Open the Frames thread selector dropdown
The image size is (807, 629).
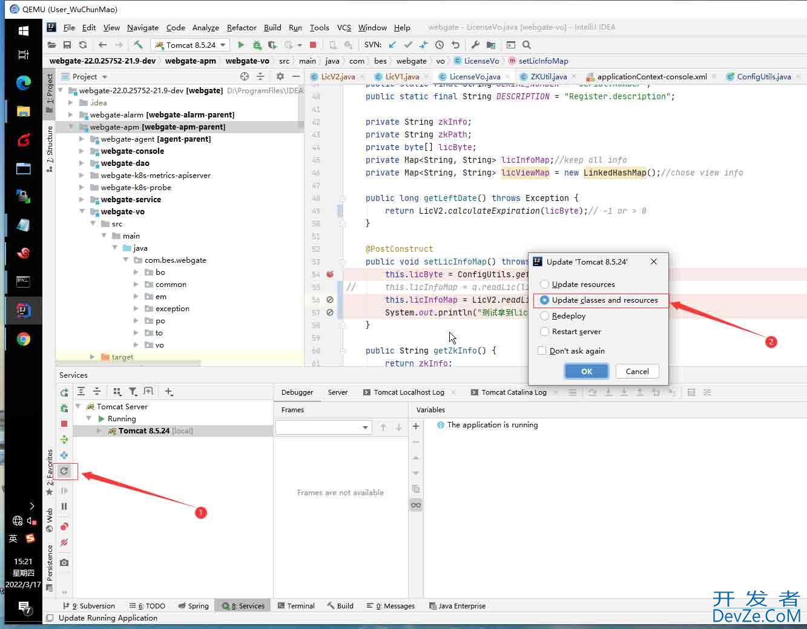point(323,427)
